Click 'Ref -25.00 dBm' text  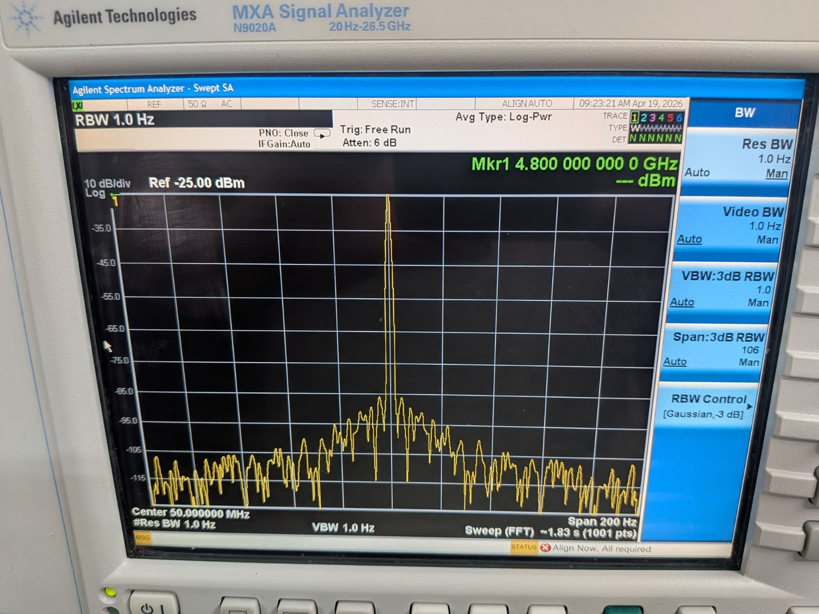coord(197,183)
